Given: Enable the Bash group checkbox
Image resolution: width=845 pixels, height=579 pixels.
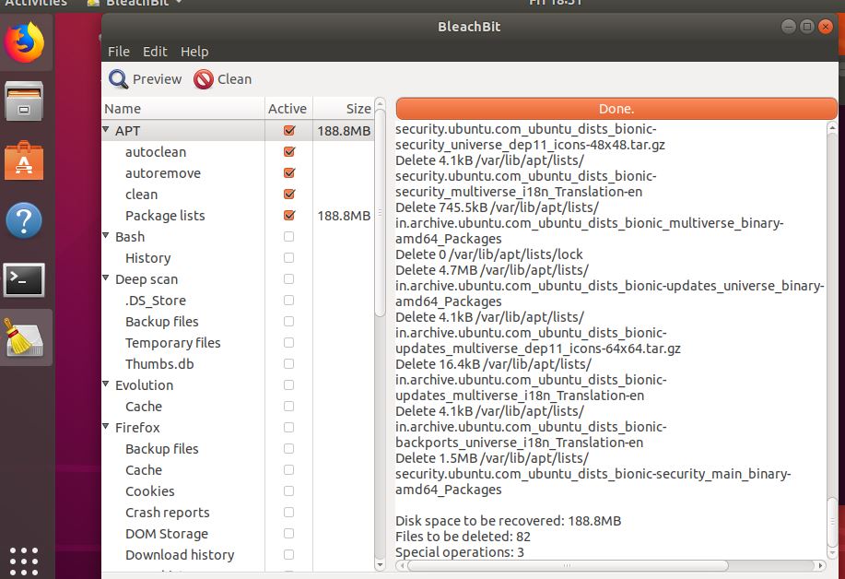Looking at the screenshot, I should (x=288, y=236).
